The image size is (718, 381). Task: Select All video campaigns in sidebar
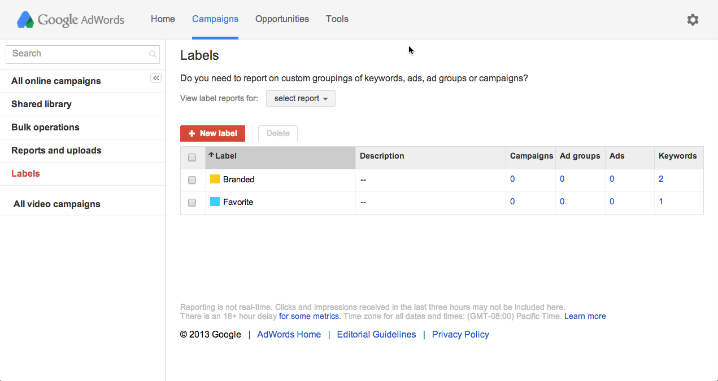[x=57, y=204]
